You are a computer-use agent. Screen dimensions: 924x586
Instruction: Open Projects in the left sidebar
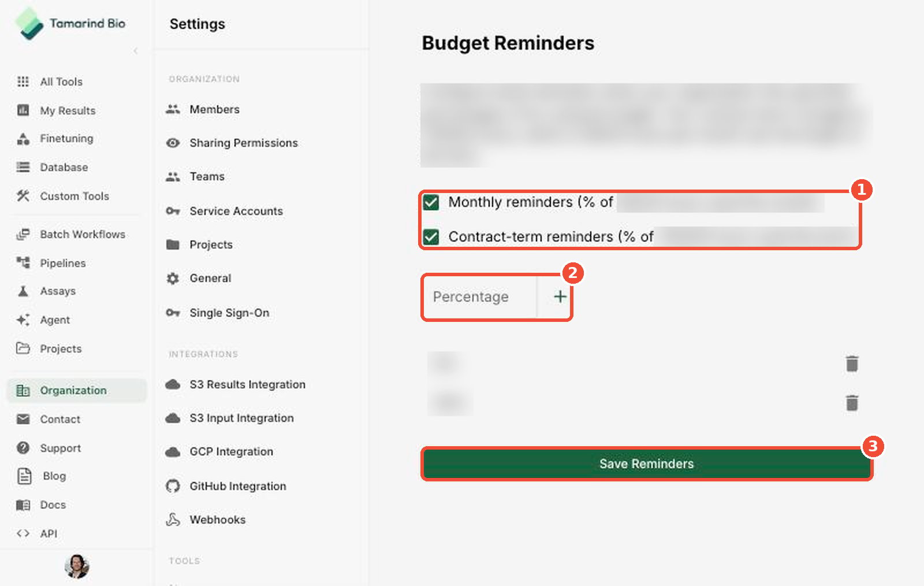[x=61, y=348]
